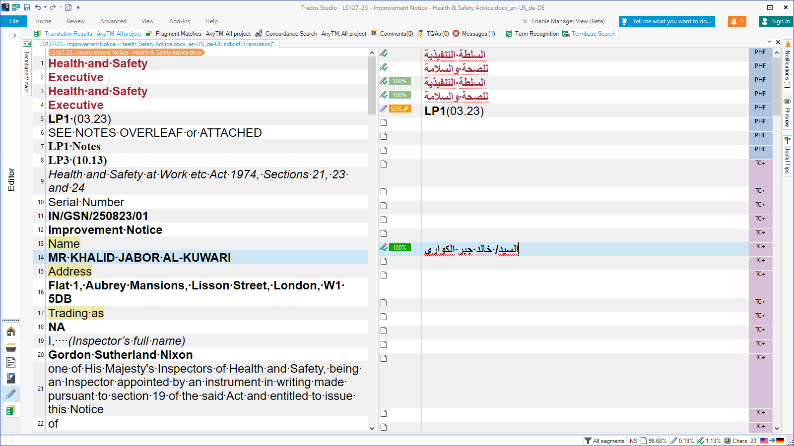Open the Preview side panel
The width and height of the screenshot is (794, 446).
[788, 113]
